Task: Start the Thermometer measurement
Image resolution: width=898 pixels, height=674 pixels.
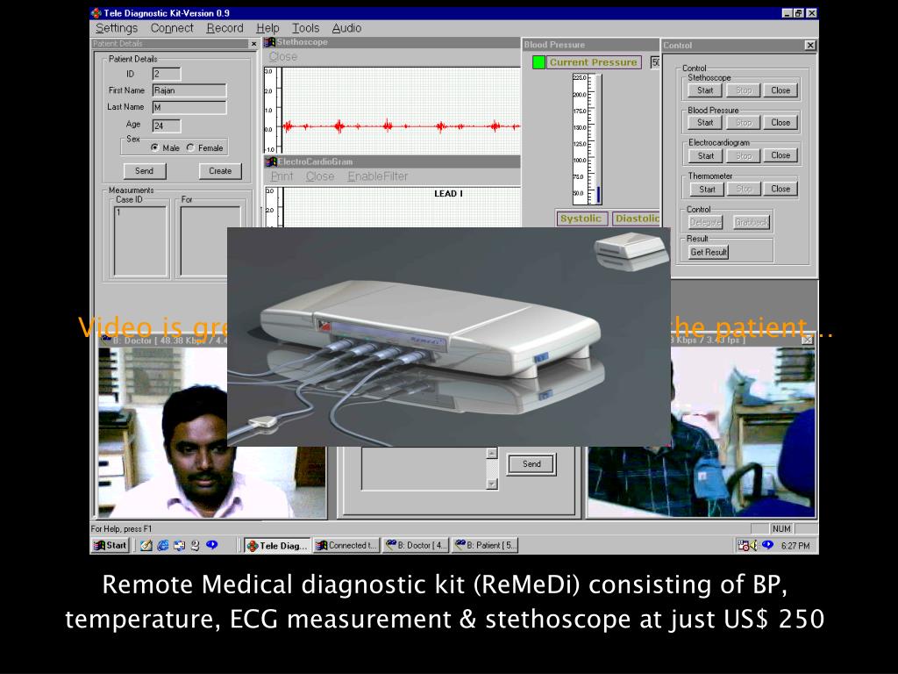Action: pos(707,190)
